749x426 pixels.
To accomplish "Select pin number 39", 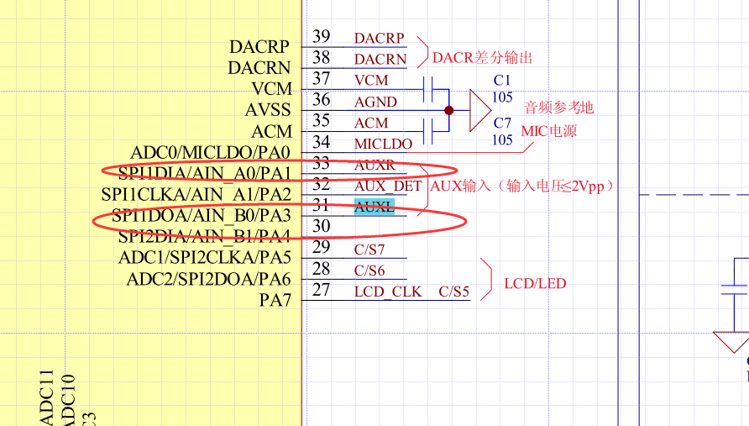I will (x=322, y=36).
